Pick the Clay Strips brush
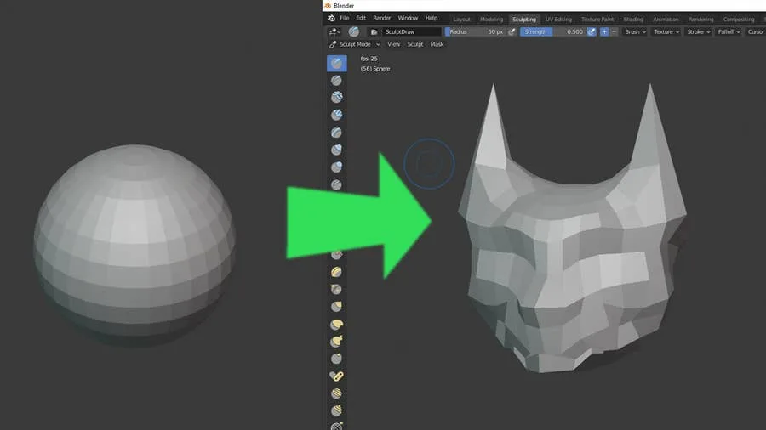This screenshot has width=766, height=430. [337, 115]
